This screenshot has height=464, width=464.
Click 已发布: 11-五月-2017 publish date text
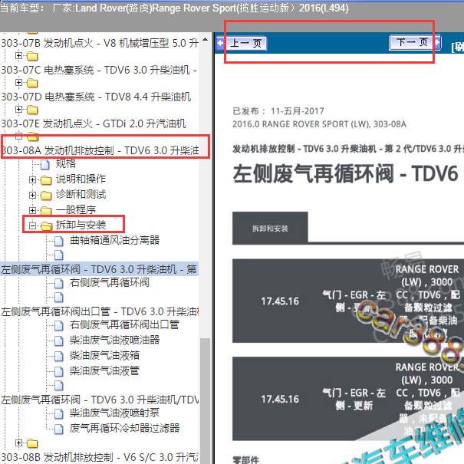[x=278, y=111]
